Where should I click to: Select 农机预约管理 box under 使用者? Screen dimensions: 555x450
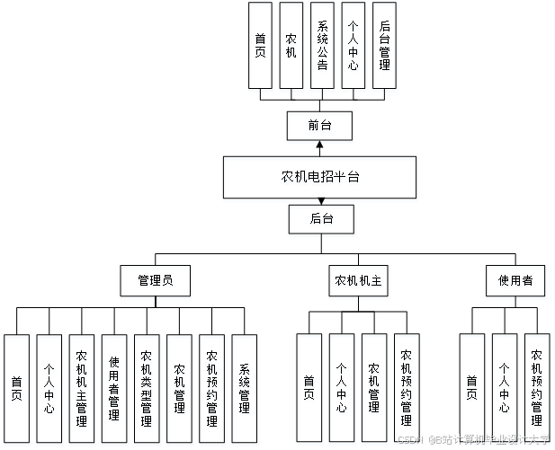(x=537, y=388)
